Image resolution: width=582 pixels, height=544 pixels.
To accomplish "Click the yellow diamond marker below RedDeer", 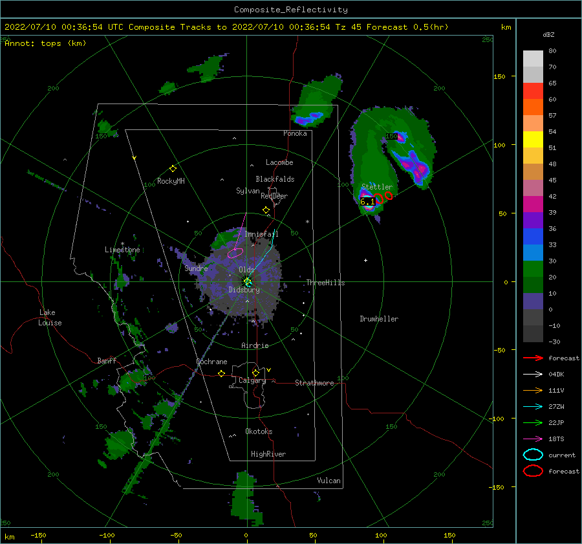I will coord(266,210).
